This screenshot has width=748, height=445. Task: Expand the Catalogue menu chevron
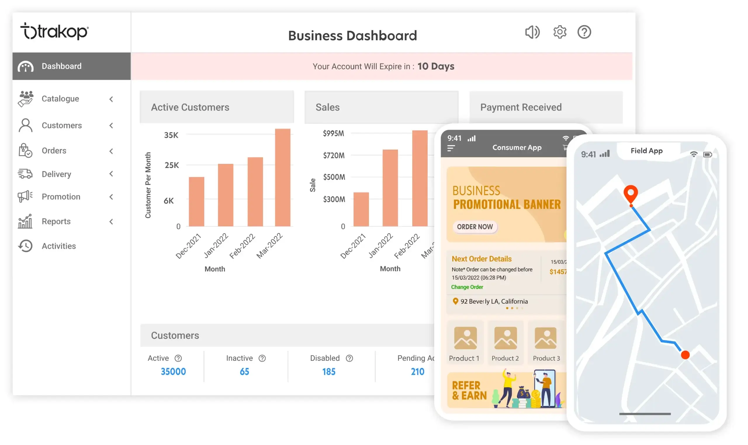coord(111,99)
